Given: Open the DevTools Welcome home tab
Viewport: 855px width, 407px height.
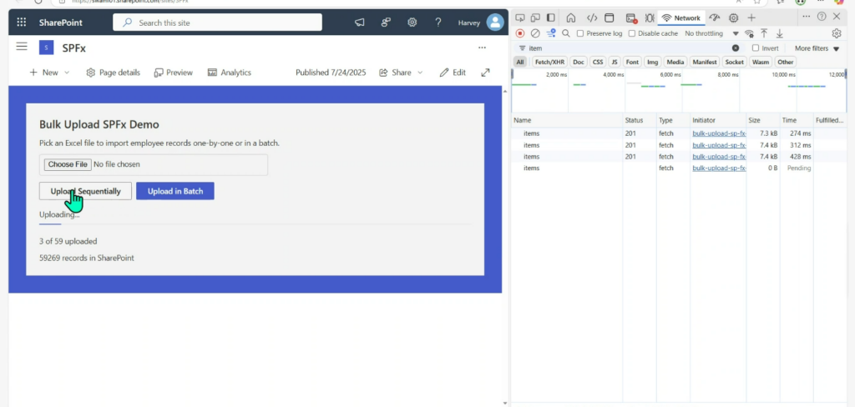Looking at the screenshot, I should pyautogui.click(x=571, y=18).
